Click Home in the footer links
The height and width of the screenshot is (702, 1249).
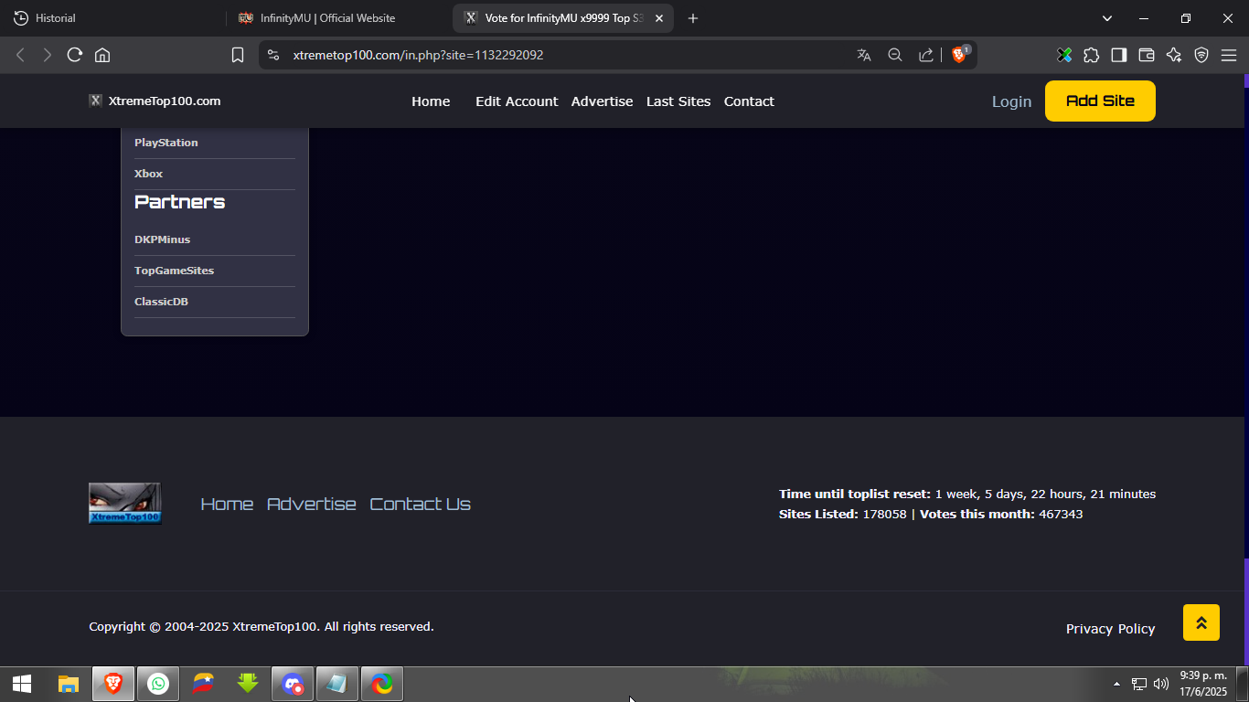pos(227,504)
